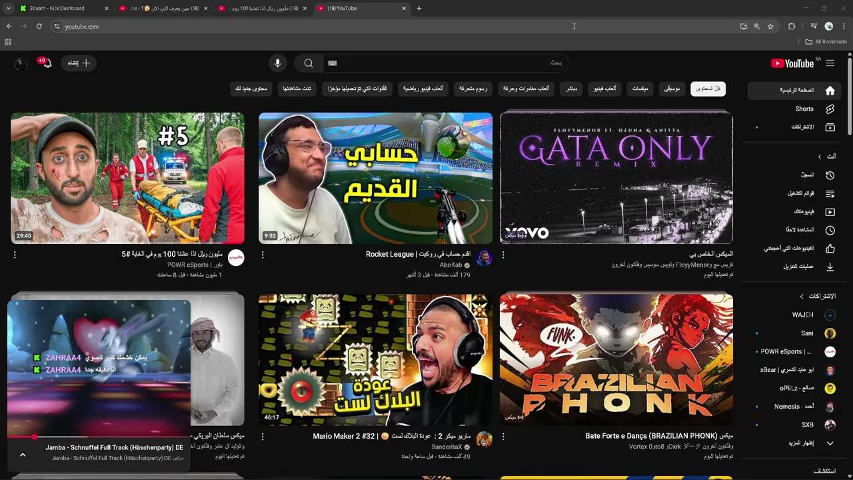Select the 'رسوم متحركة' chip
This screenshot has height=480, width=853.
474,89
